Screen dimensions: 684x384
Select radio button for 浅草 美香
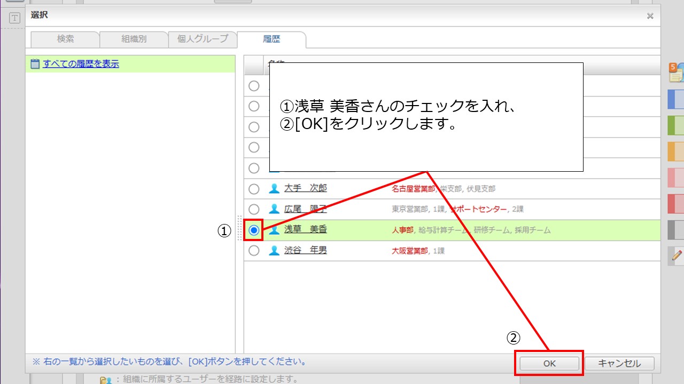click(x=254, y=230)
